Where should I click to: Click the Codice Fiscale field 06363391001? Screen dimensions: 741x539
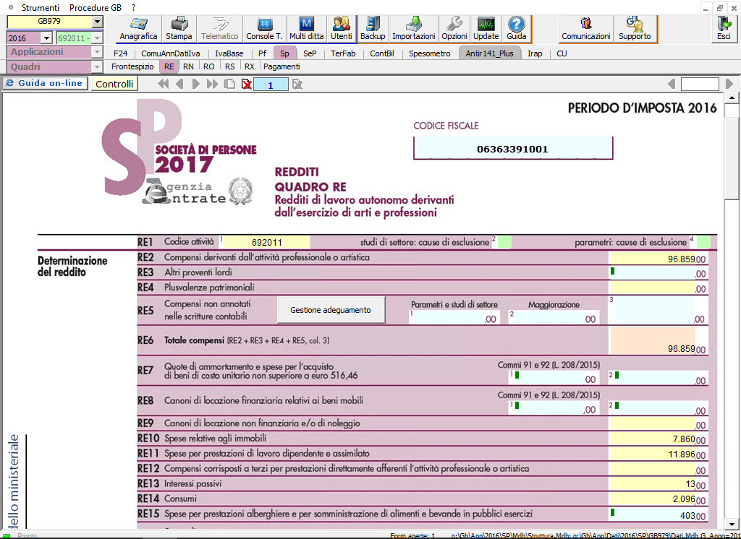[x=513, y=149]
